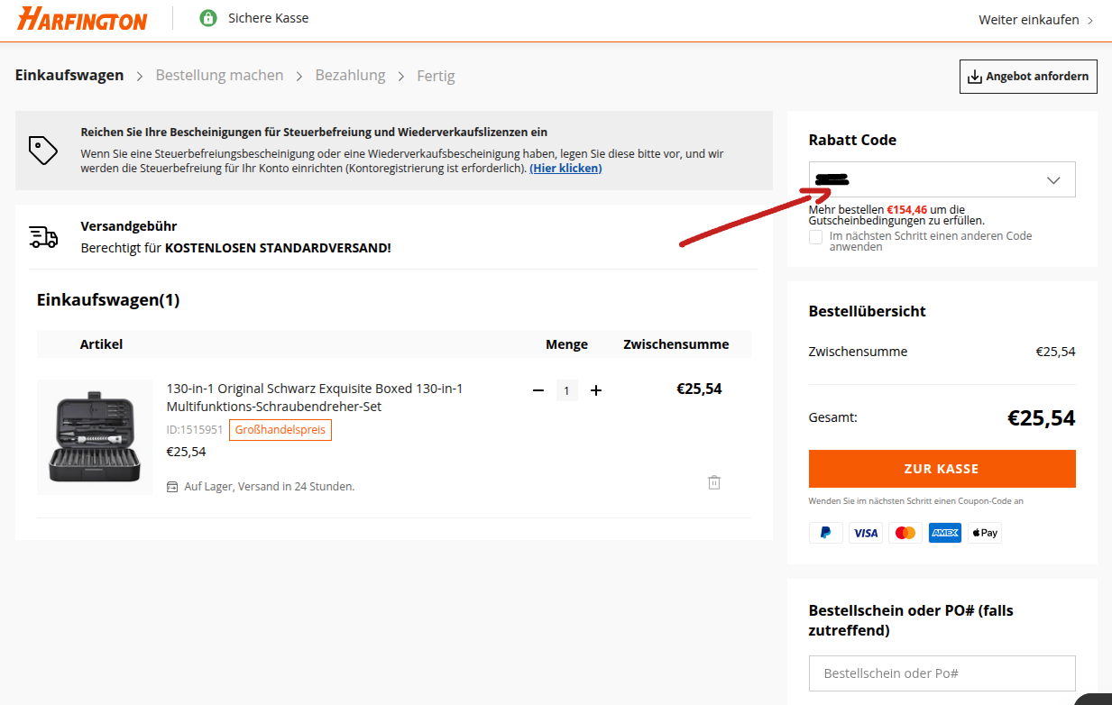Viewport: 1112px width, 705px height.
Task: Select the Visa payment icon
Action: tap(865, 532)
